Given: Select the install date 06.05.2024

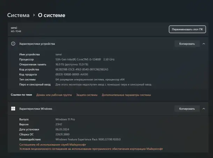Looking at the screenshot, I should point(62,129).
